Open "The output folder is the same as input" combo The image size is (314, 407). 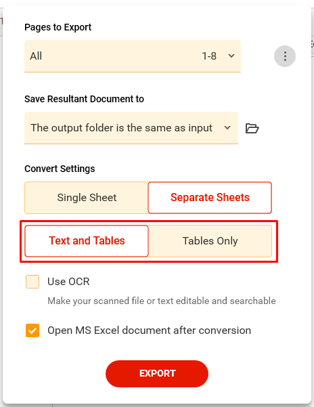[x=131, y=128]
